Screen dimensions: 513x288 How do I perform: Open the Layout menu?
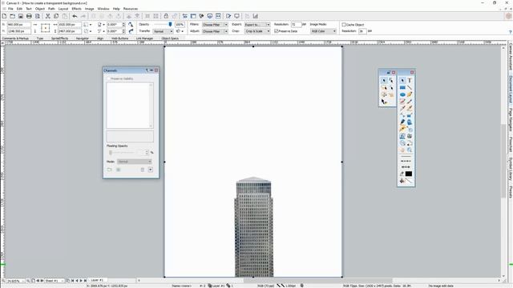click(x=63, y=9)
